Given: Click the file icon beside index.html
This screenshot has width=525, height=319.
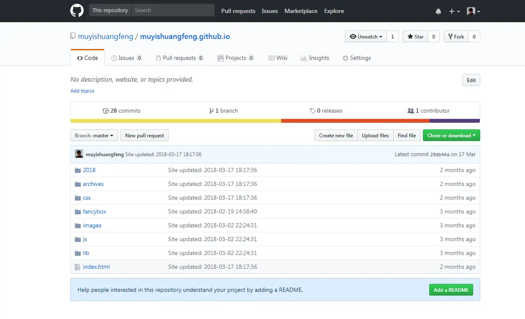Looking at the screenshot, I should (x=77, y=267).
